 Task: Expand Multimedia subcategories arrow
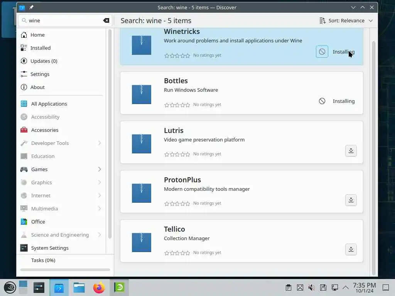(100, 209)
